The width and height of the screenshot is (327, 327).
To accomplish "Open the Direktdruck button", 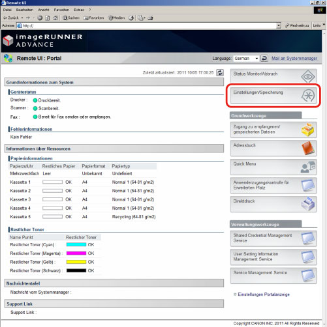I will pos(273,204).
